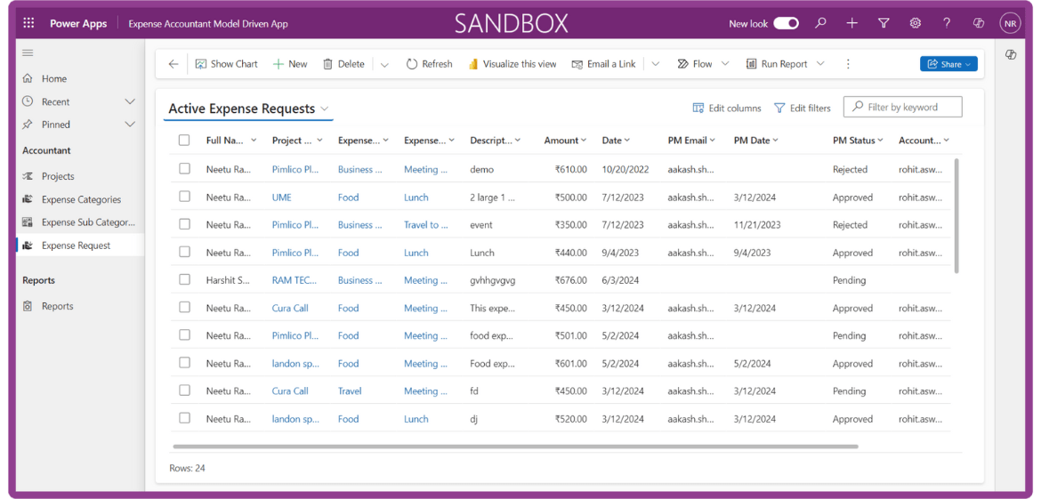Click the gvhhgvgvg description cell
1041x499 pixels.
(493, 280)
